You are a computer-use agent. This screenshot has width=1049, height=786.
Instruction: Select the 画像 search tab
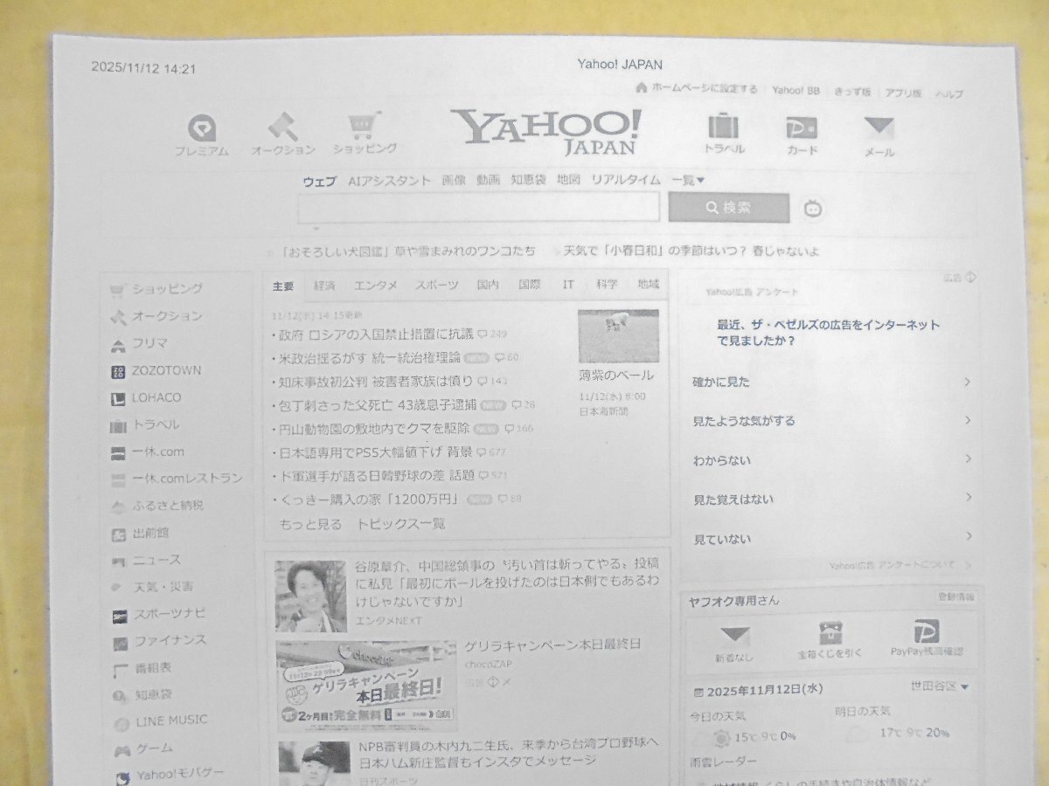(453, 180)
